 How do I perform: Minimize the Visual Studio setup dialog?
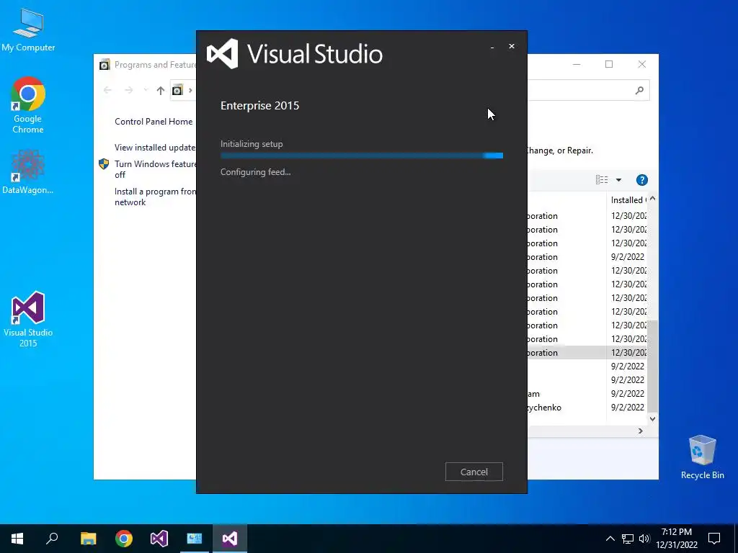(x=492, y=47)
